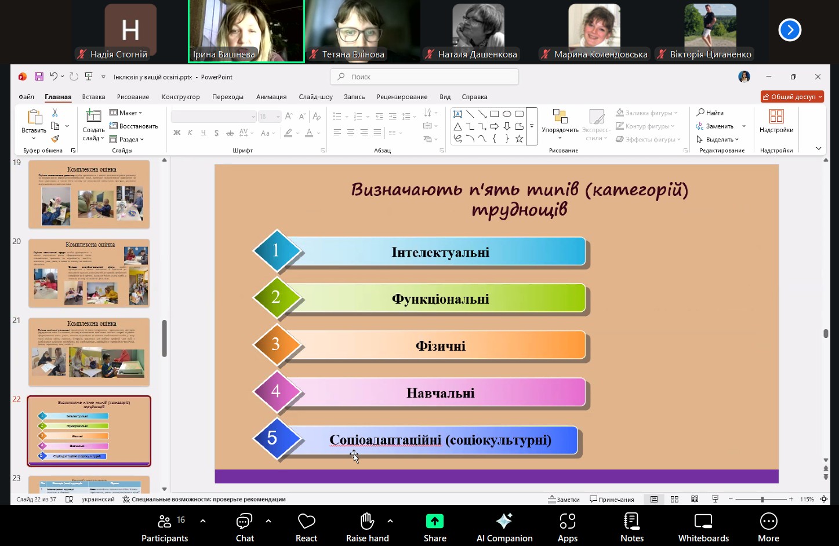The image size is (839, 546).
Task: Switch to slide sorter view
Action: click(674, 499)
